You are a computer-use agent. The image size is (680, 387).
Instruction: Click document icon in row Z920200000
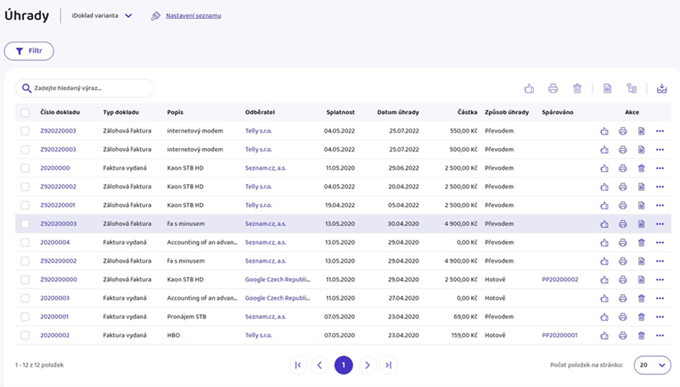[x=642, y=280]
